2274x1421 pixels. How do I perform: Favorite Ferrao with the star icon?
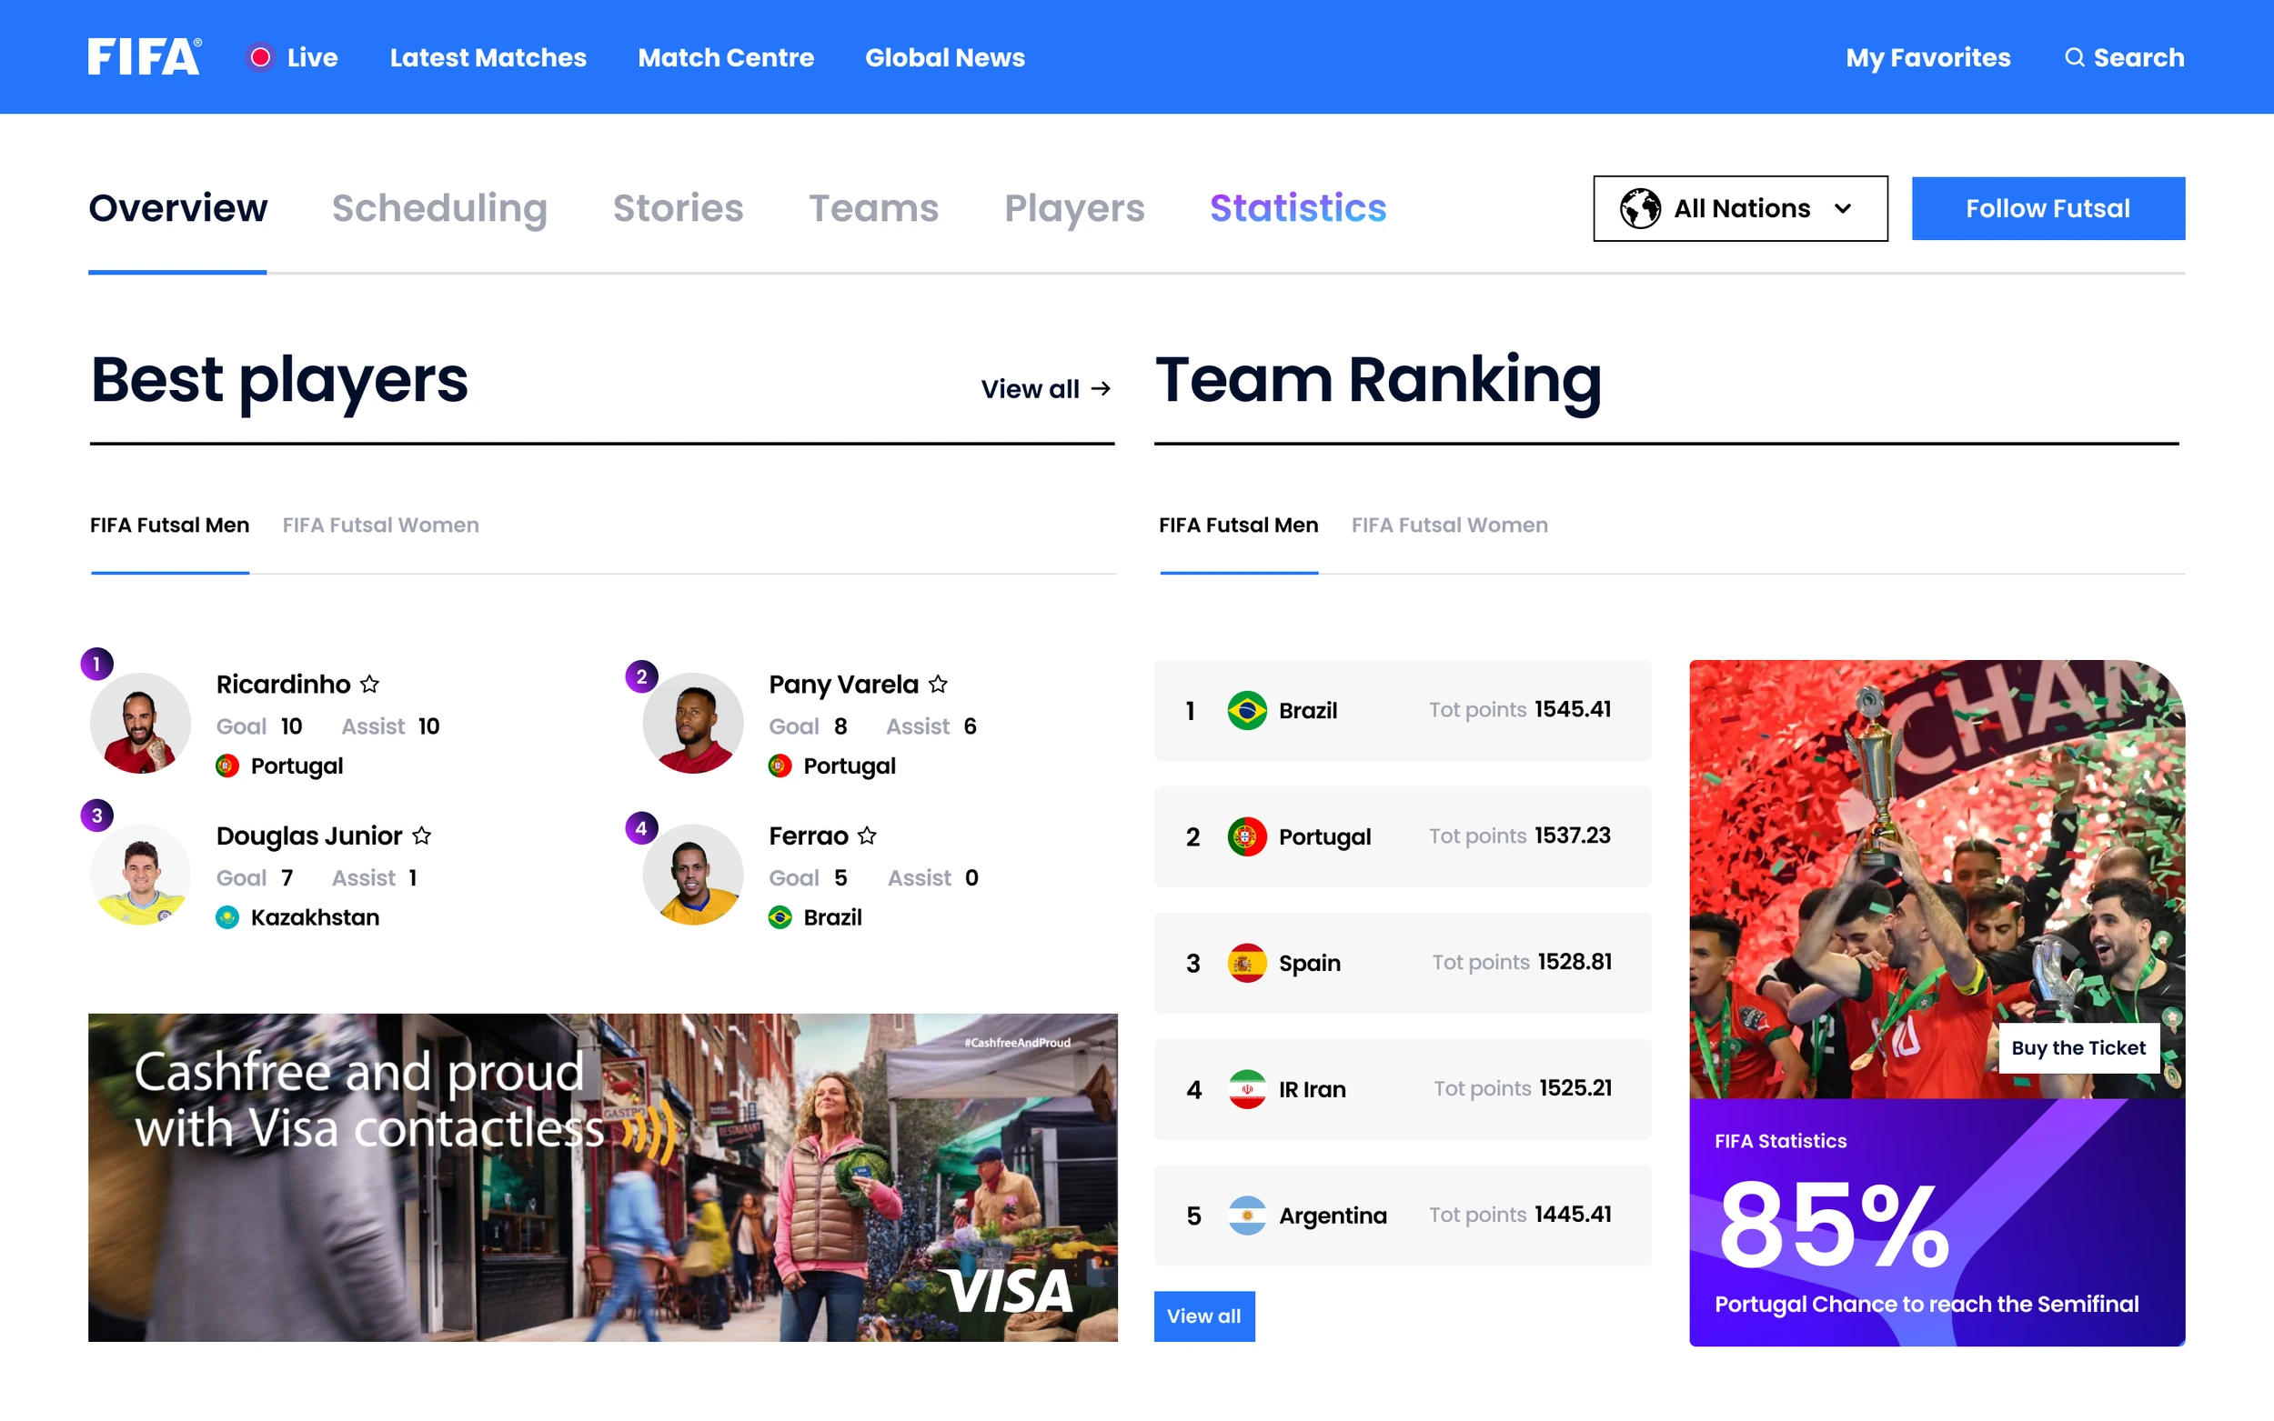867,836
